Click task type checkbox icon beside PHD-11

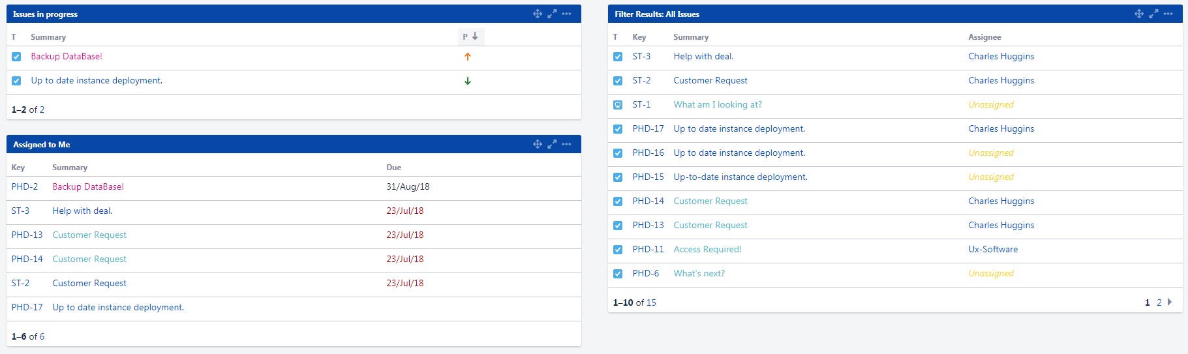(618, 250)
